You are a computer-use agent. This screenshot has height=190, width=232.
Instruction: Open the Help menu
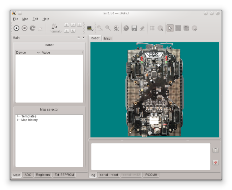[46, 19]
